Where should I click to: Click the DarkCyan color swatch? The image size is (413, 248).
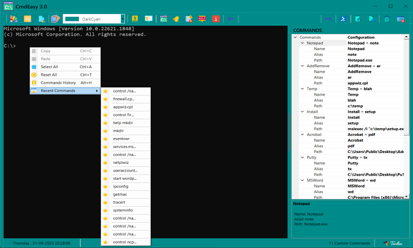(72, 19)
